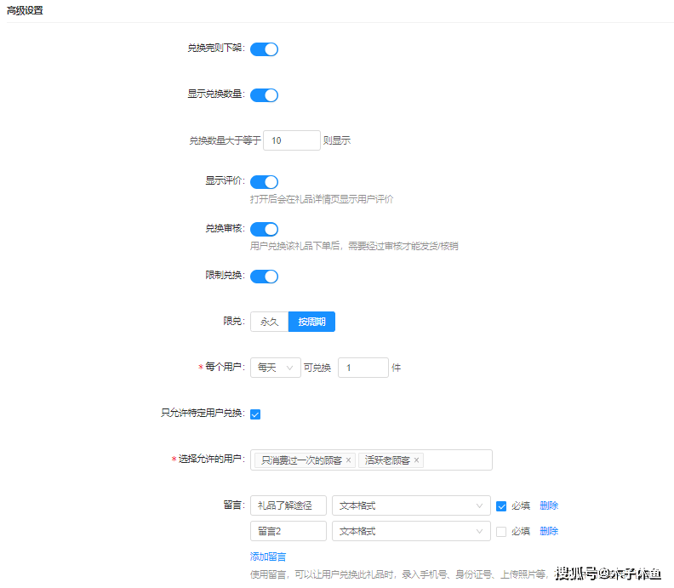This screenshot has width=674, height=588.
Task: Uncheck the 只允许特定用户兑换 checkbox
Action: pos(255,414)
